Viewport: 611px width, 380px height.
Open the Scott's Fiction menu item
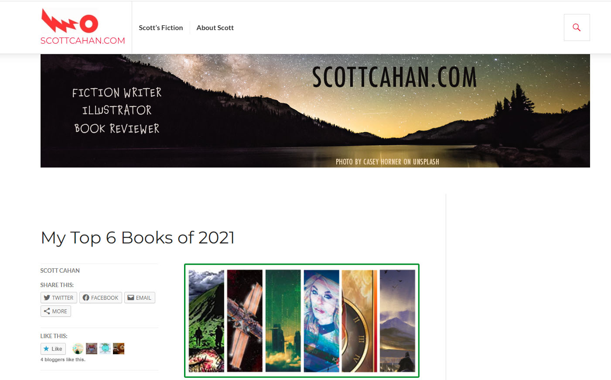(x=161, y=27)
